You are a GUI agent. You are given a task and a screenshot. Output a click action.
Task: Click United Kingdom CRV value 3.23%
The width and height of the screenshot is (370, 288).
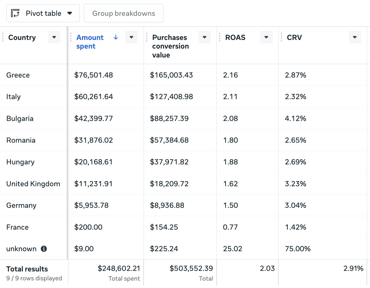coord(296,184)
